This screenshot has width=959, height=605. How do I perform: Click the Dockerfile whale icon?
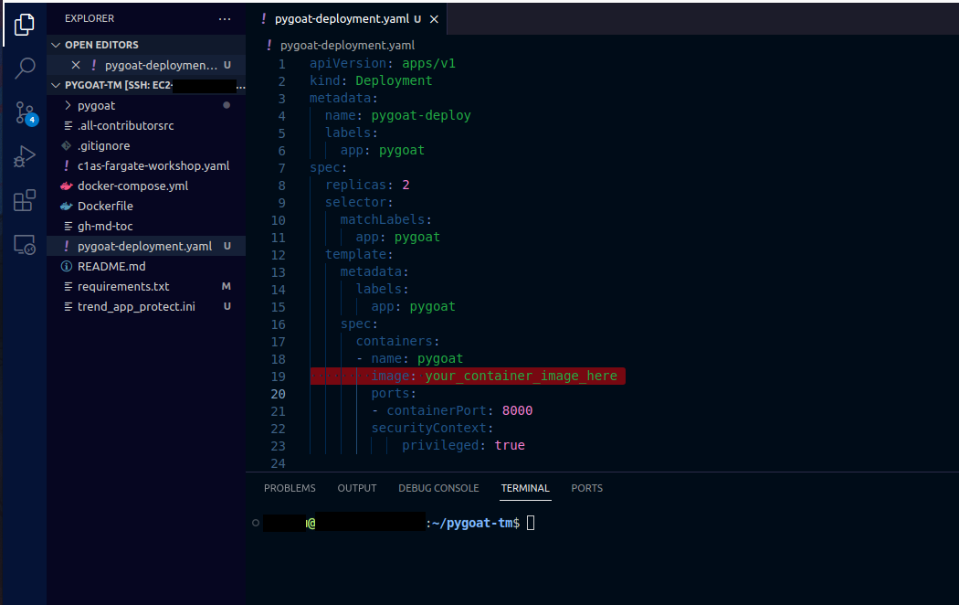pos(67,207)
